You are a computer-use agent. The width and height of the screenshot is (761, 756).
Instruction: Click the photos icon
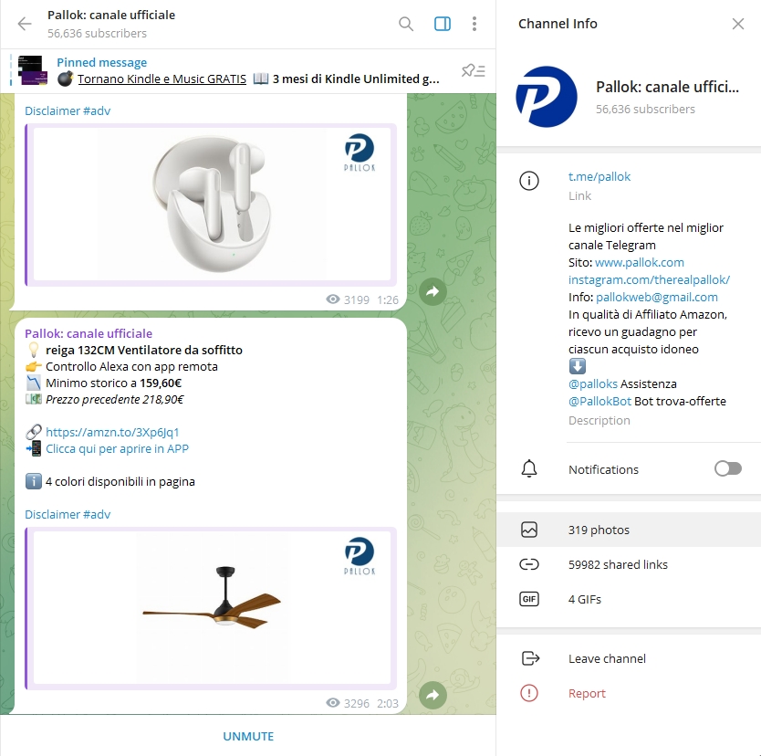528,530
